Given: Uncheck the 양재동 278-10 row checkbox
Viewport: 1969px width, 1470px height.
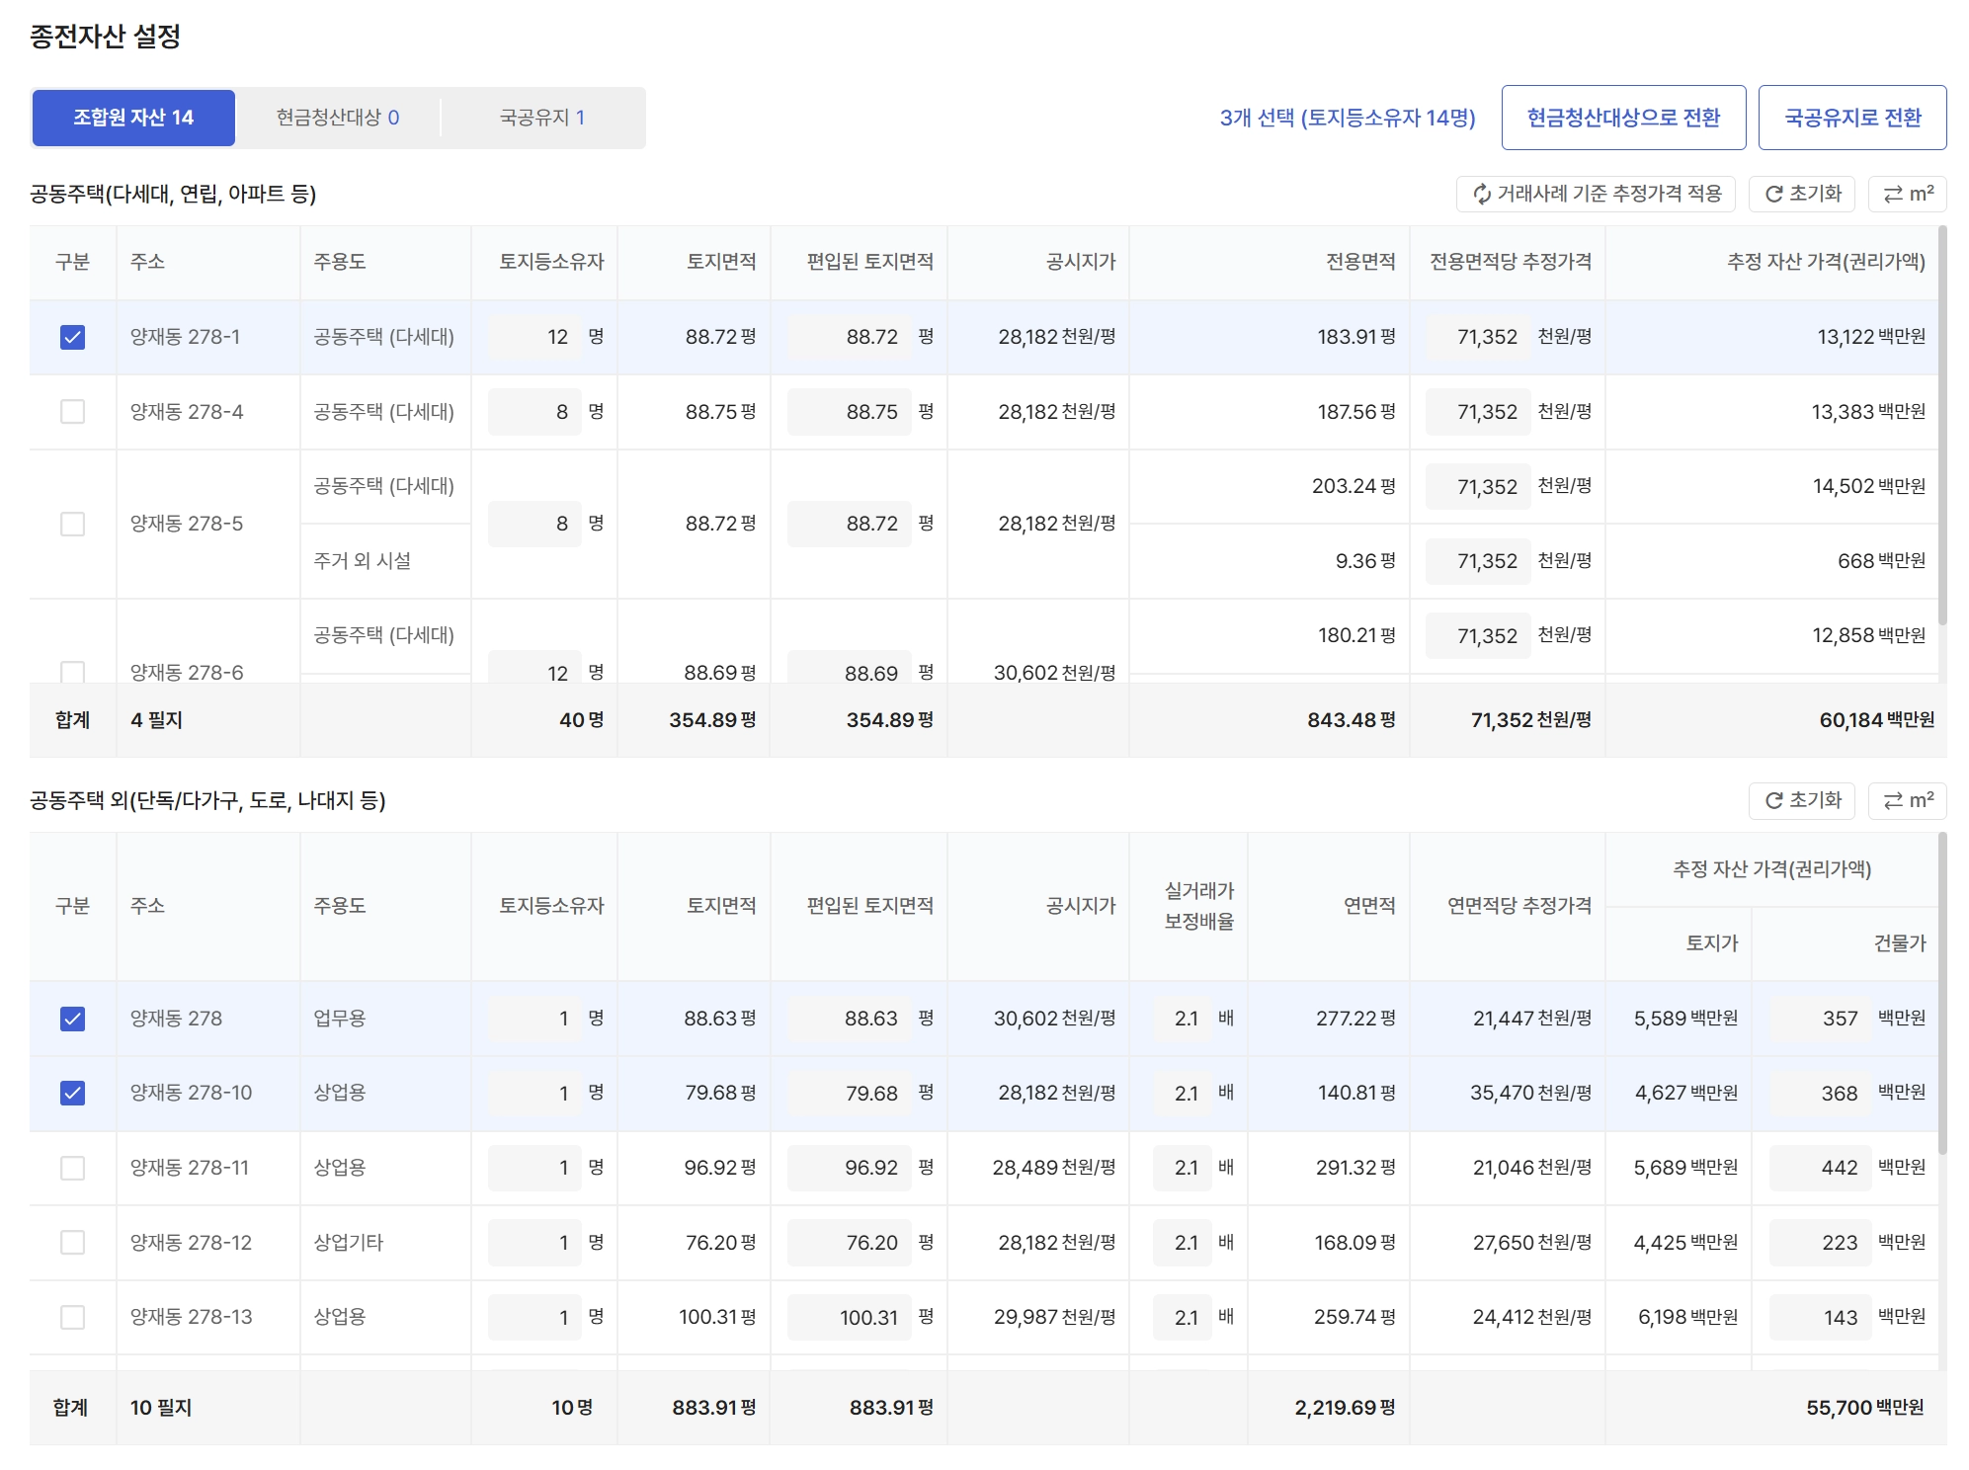Looking at the screenshot, I should point(72,1093).
